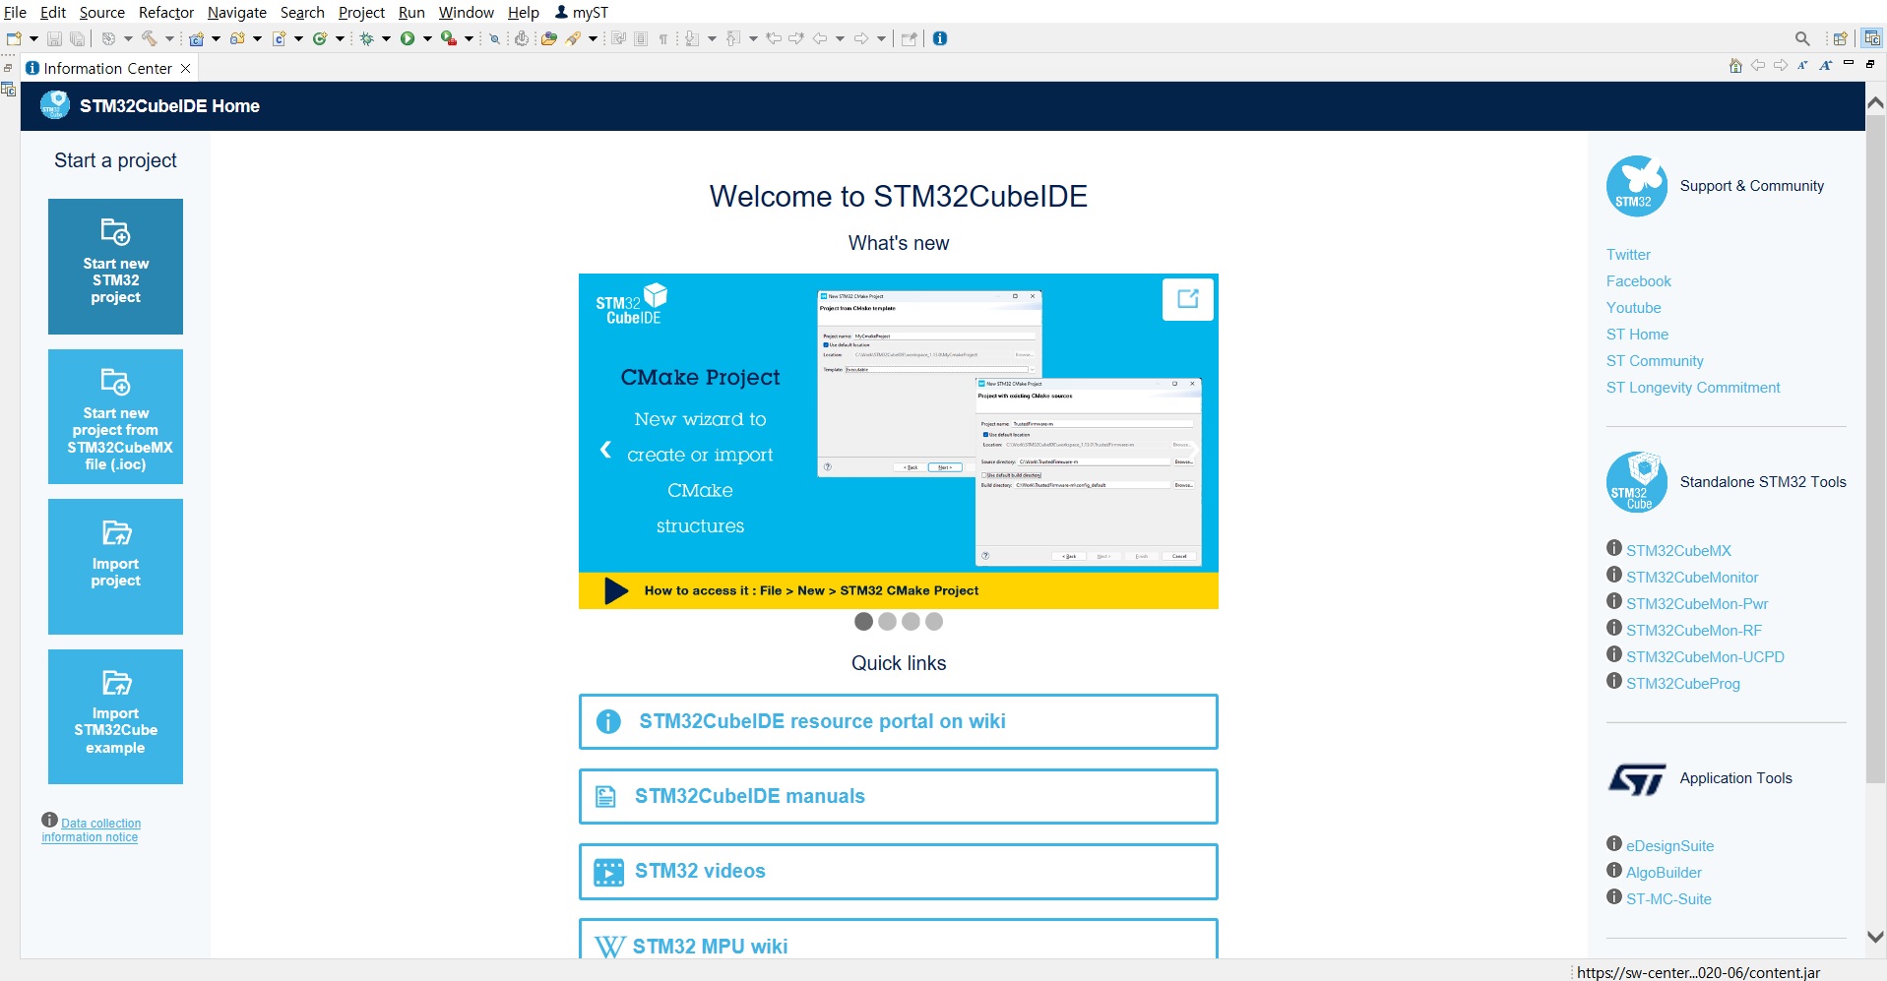Image resolution: width=1887 pixels, height=981 pixels.
Task: Show previous slide with left chevron
Action: tap(605, 450)
